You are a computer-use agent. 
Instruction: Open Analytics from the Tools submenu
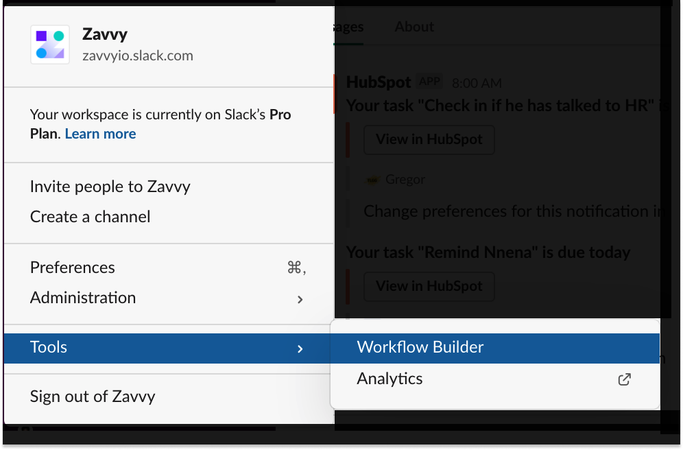click(390, 378)
